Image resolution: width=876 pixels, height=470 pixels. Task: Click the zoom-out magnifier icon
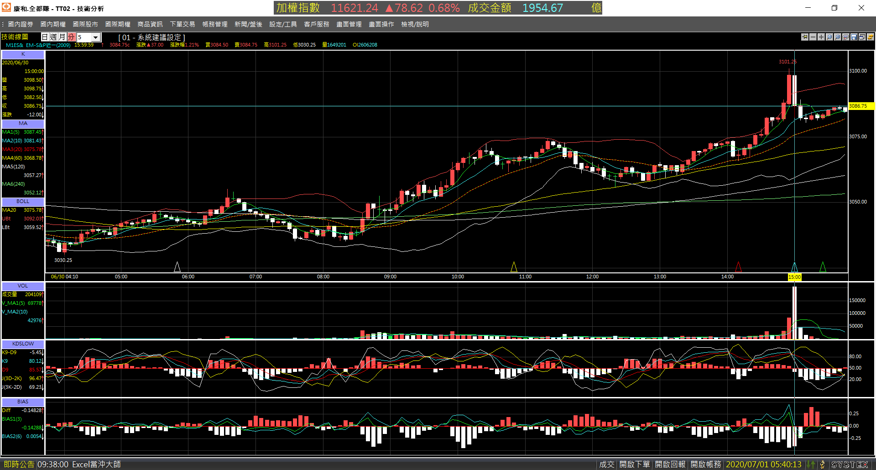click(x=829, y=37)
